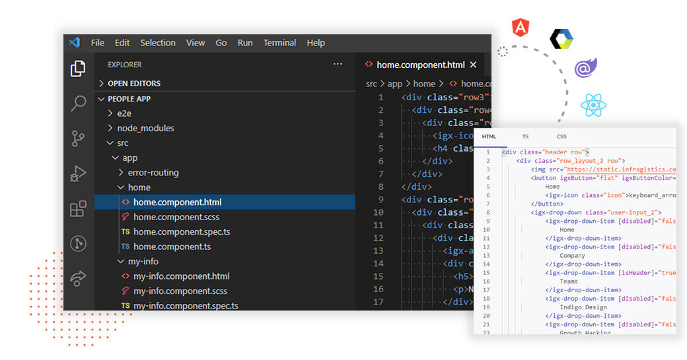
Task: Click TS icon beside home.component.spec.ts
Action: point(126,231)
